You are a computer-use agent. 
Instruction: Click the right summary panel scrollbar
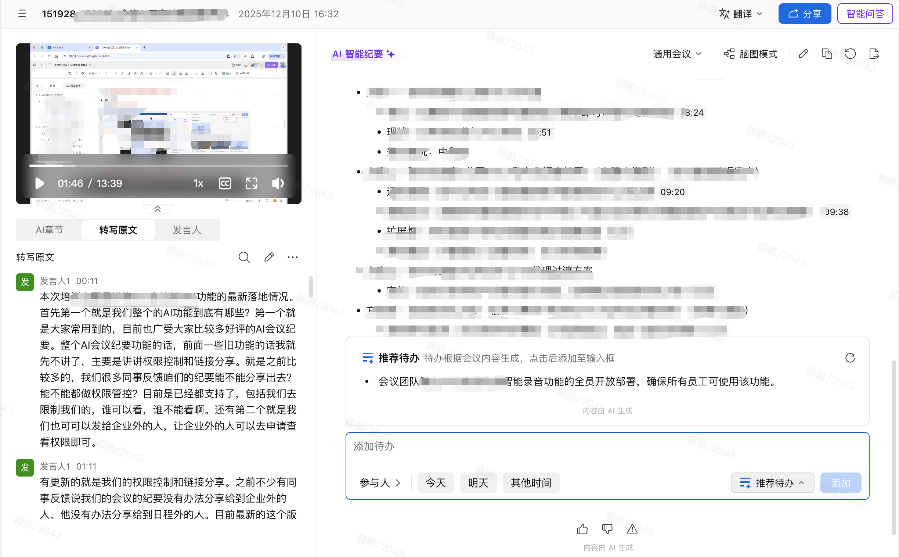click(893, 448)
